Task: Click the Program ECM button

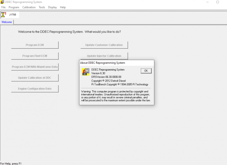Action: click(35, 45)
